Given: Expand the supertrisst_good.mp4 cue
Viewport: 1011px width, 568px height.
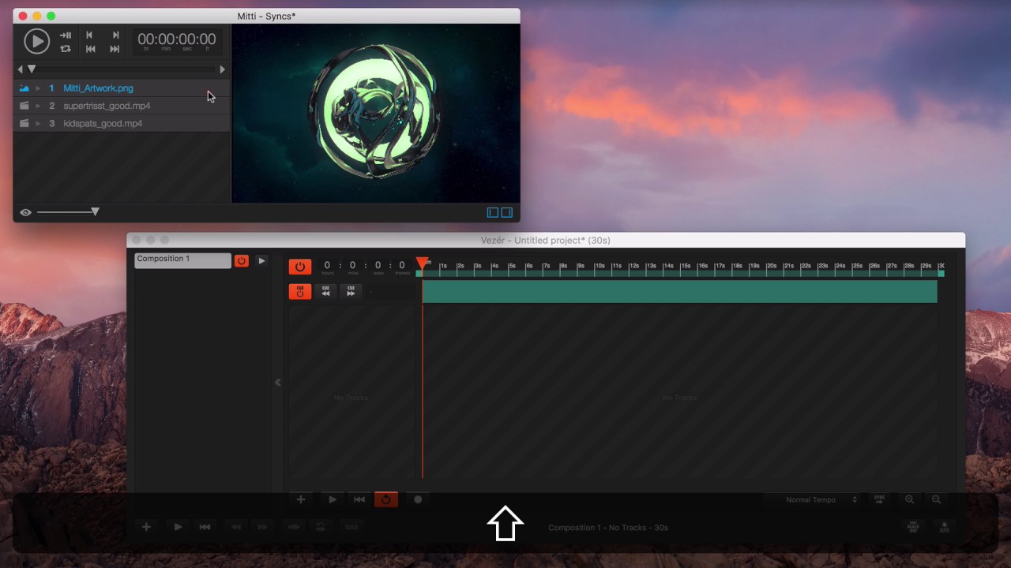Looking at the screenshot, I should pos(38,106).
